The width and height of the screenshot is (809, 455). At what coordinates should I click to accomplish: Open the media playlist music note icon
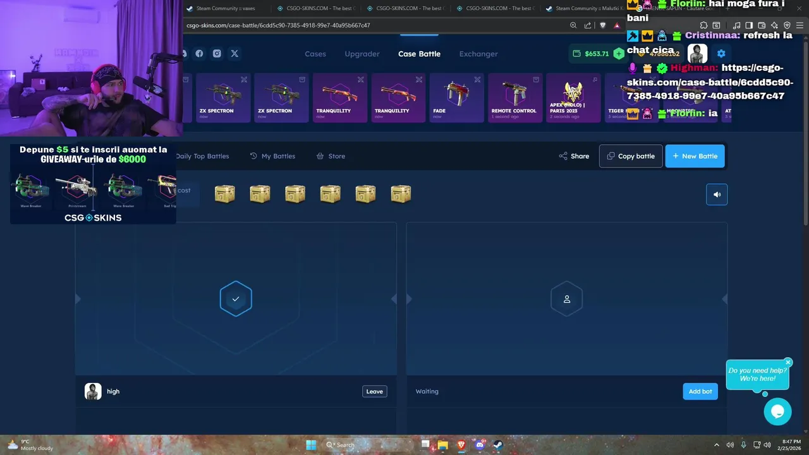(x=736, y=25)
